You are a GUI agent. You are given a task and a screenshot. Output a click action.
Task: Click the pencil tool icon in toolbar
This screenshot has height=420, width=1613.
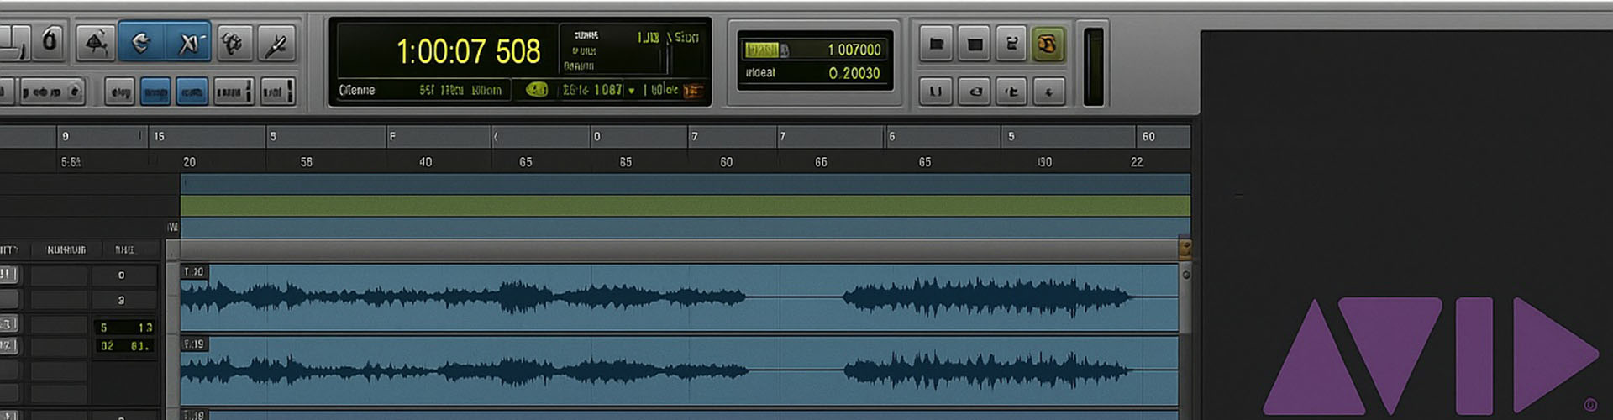[276, 43]
